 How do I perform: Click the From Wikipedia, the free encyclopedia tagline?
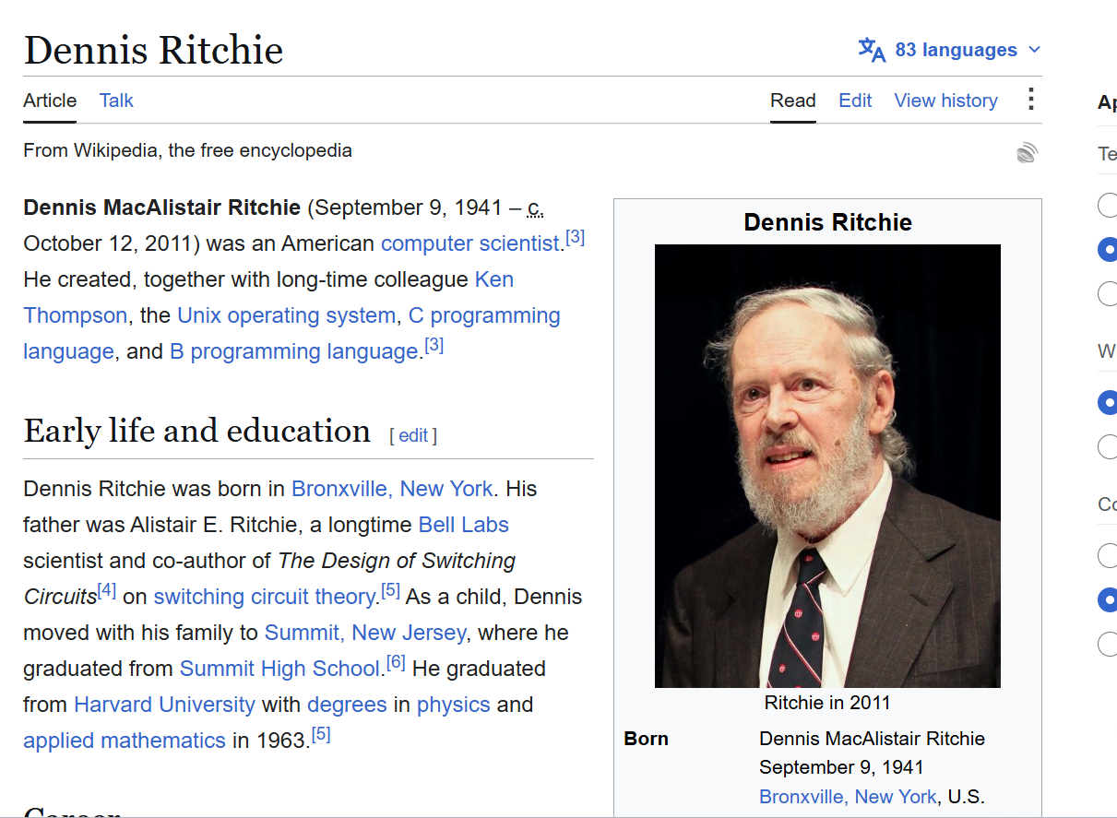[x=187, y=150]
